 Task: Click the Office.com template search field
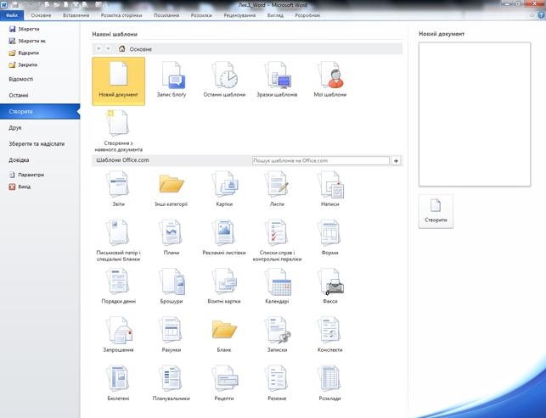(x=320, y=160)
